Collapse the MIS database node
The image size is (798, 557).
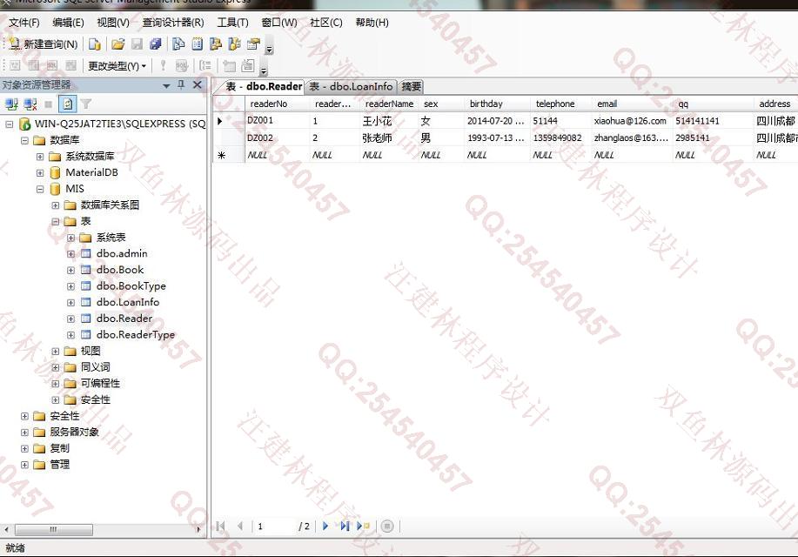tap(40, 189)
